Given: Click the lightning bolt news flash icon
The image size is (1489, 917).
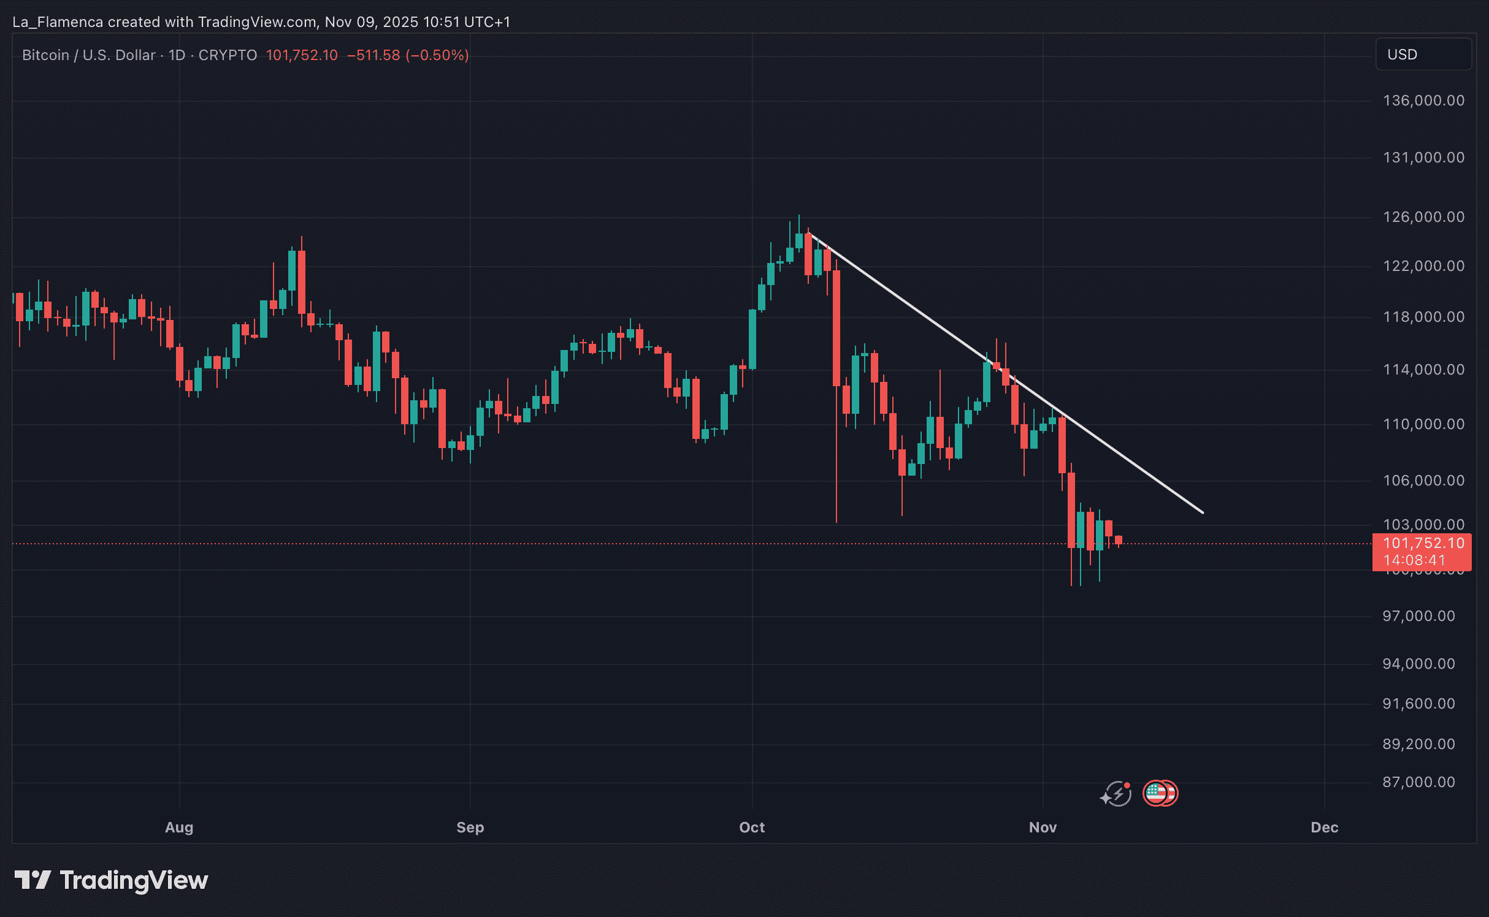Looking at the screenshot, I should pos(1116,794).
